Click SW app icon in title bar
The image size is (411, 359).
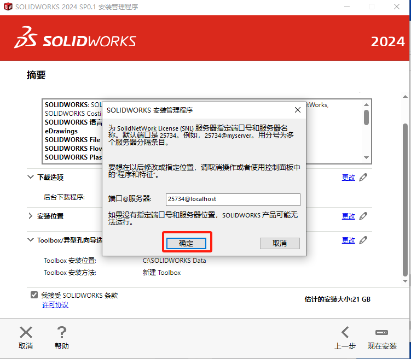8,7
